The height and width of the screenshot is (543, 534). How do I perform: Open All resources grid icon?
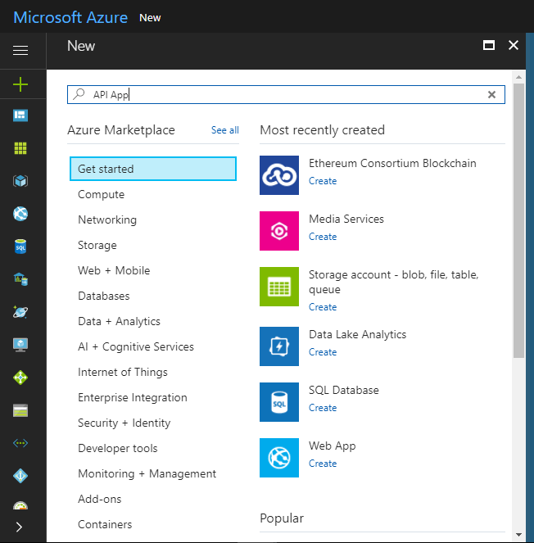[20, 148]
